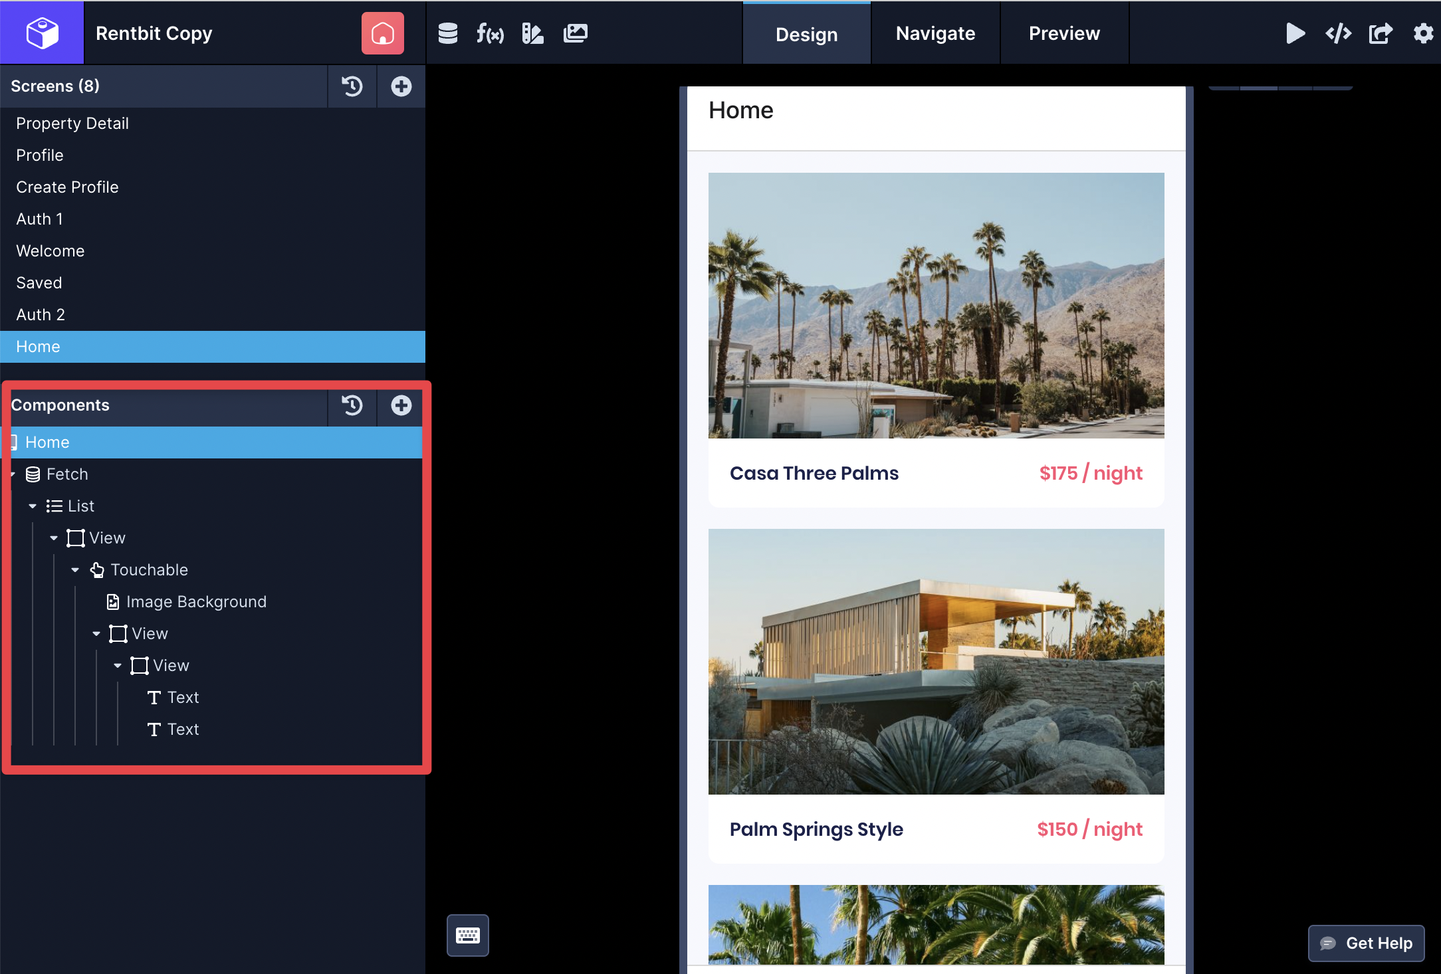Click the Components panel title

pyautogui.click(x=60, y=405)
